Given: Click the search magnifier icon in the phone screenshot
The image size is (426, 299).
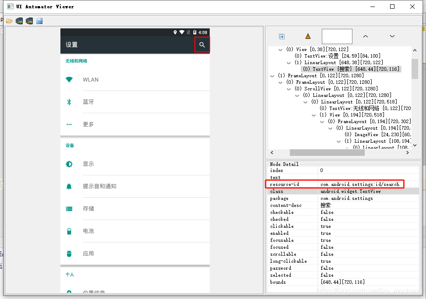Looking at the screenshot, I should [202, 45].
